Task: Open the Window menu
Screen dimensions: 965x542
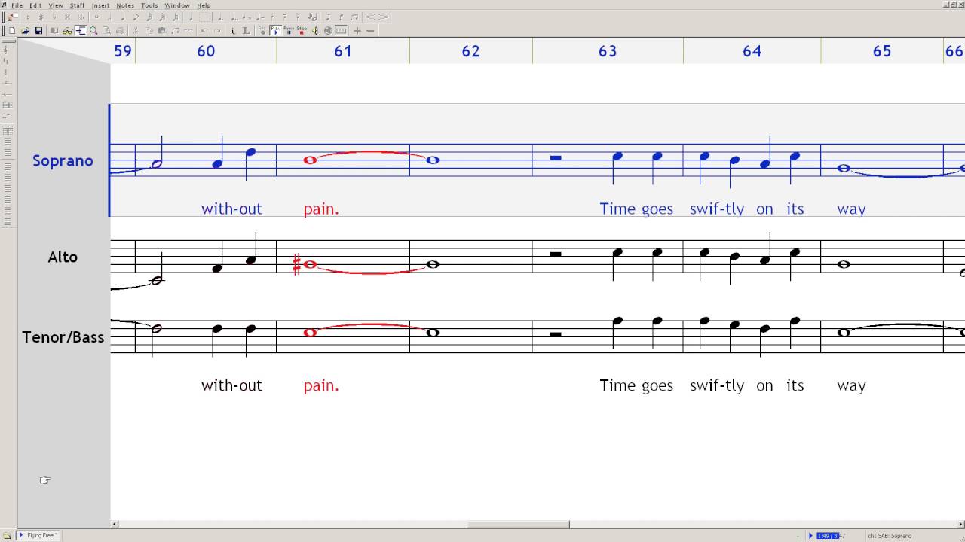Action: [177, 5]
